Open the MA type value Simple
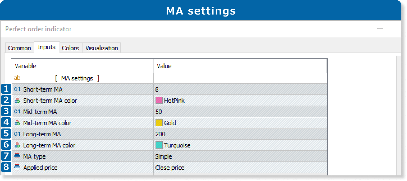This screenshot has height=181, width=407. (x=163, y=156)
